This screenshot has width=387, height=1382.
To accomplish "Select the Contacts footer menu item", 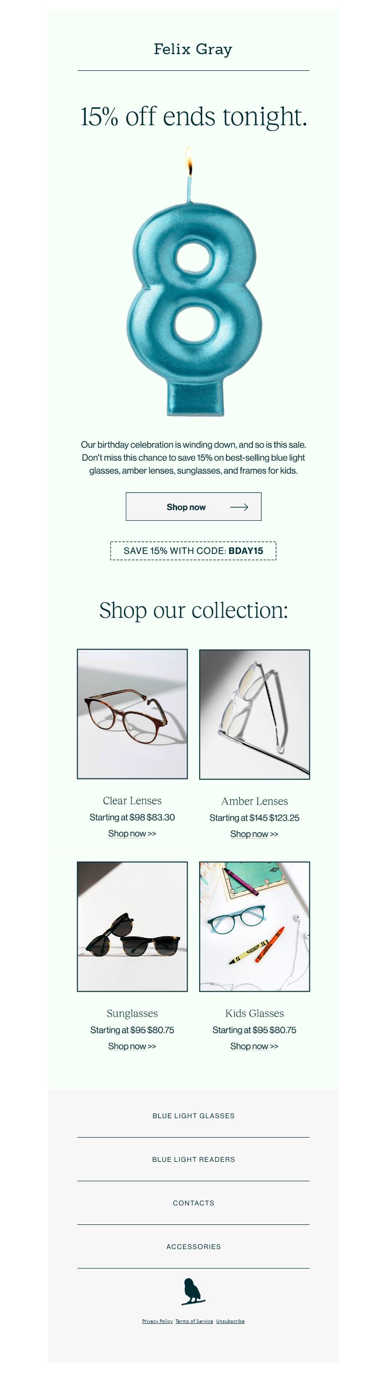I will point(193,1204).
